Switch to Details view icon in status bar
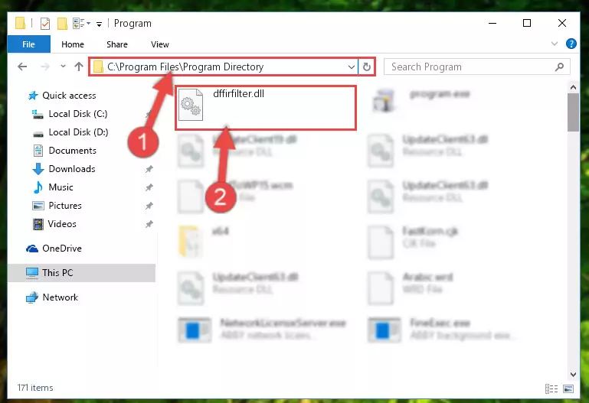 coord(551,388)
